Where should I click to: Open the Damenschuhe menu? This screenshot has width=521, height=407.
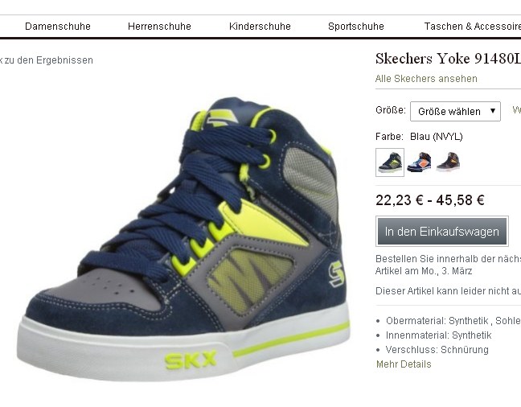[x=58, y=27]
